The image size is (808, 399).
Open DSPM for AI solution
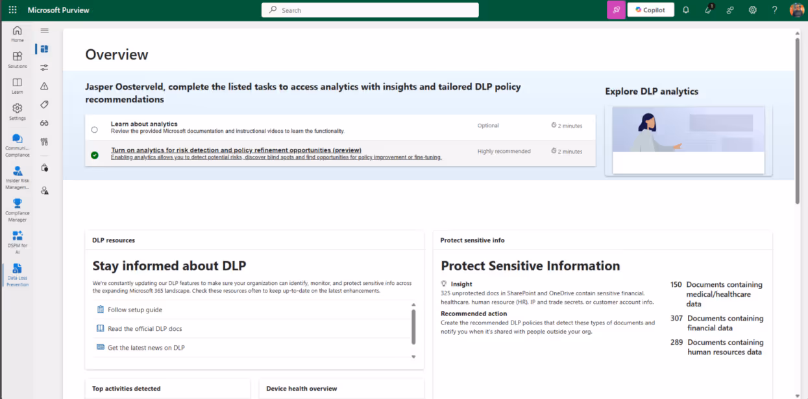(18, 242)
